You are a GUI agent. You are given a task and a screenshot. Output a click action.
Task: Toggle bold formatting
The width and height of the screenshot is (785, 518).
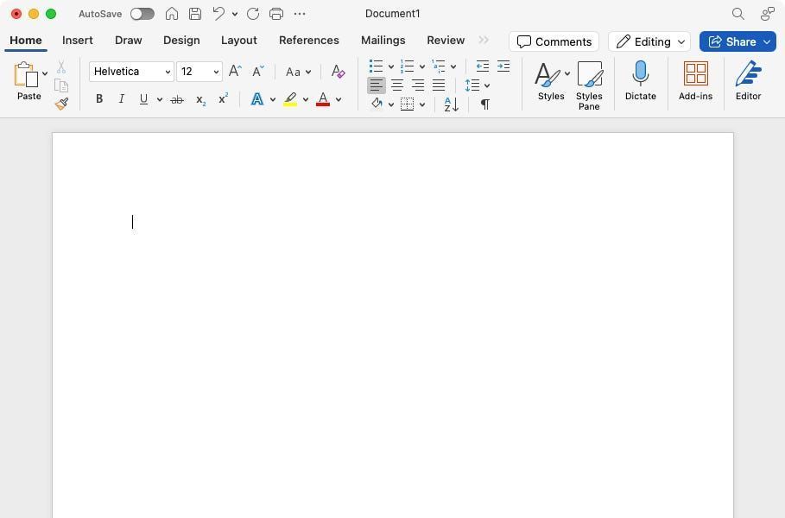[x=99, y=99]
